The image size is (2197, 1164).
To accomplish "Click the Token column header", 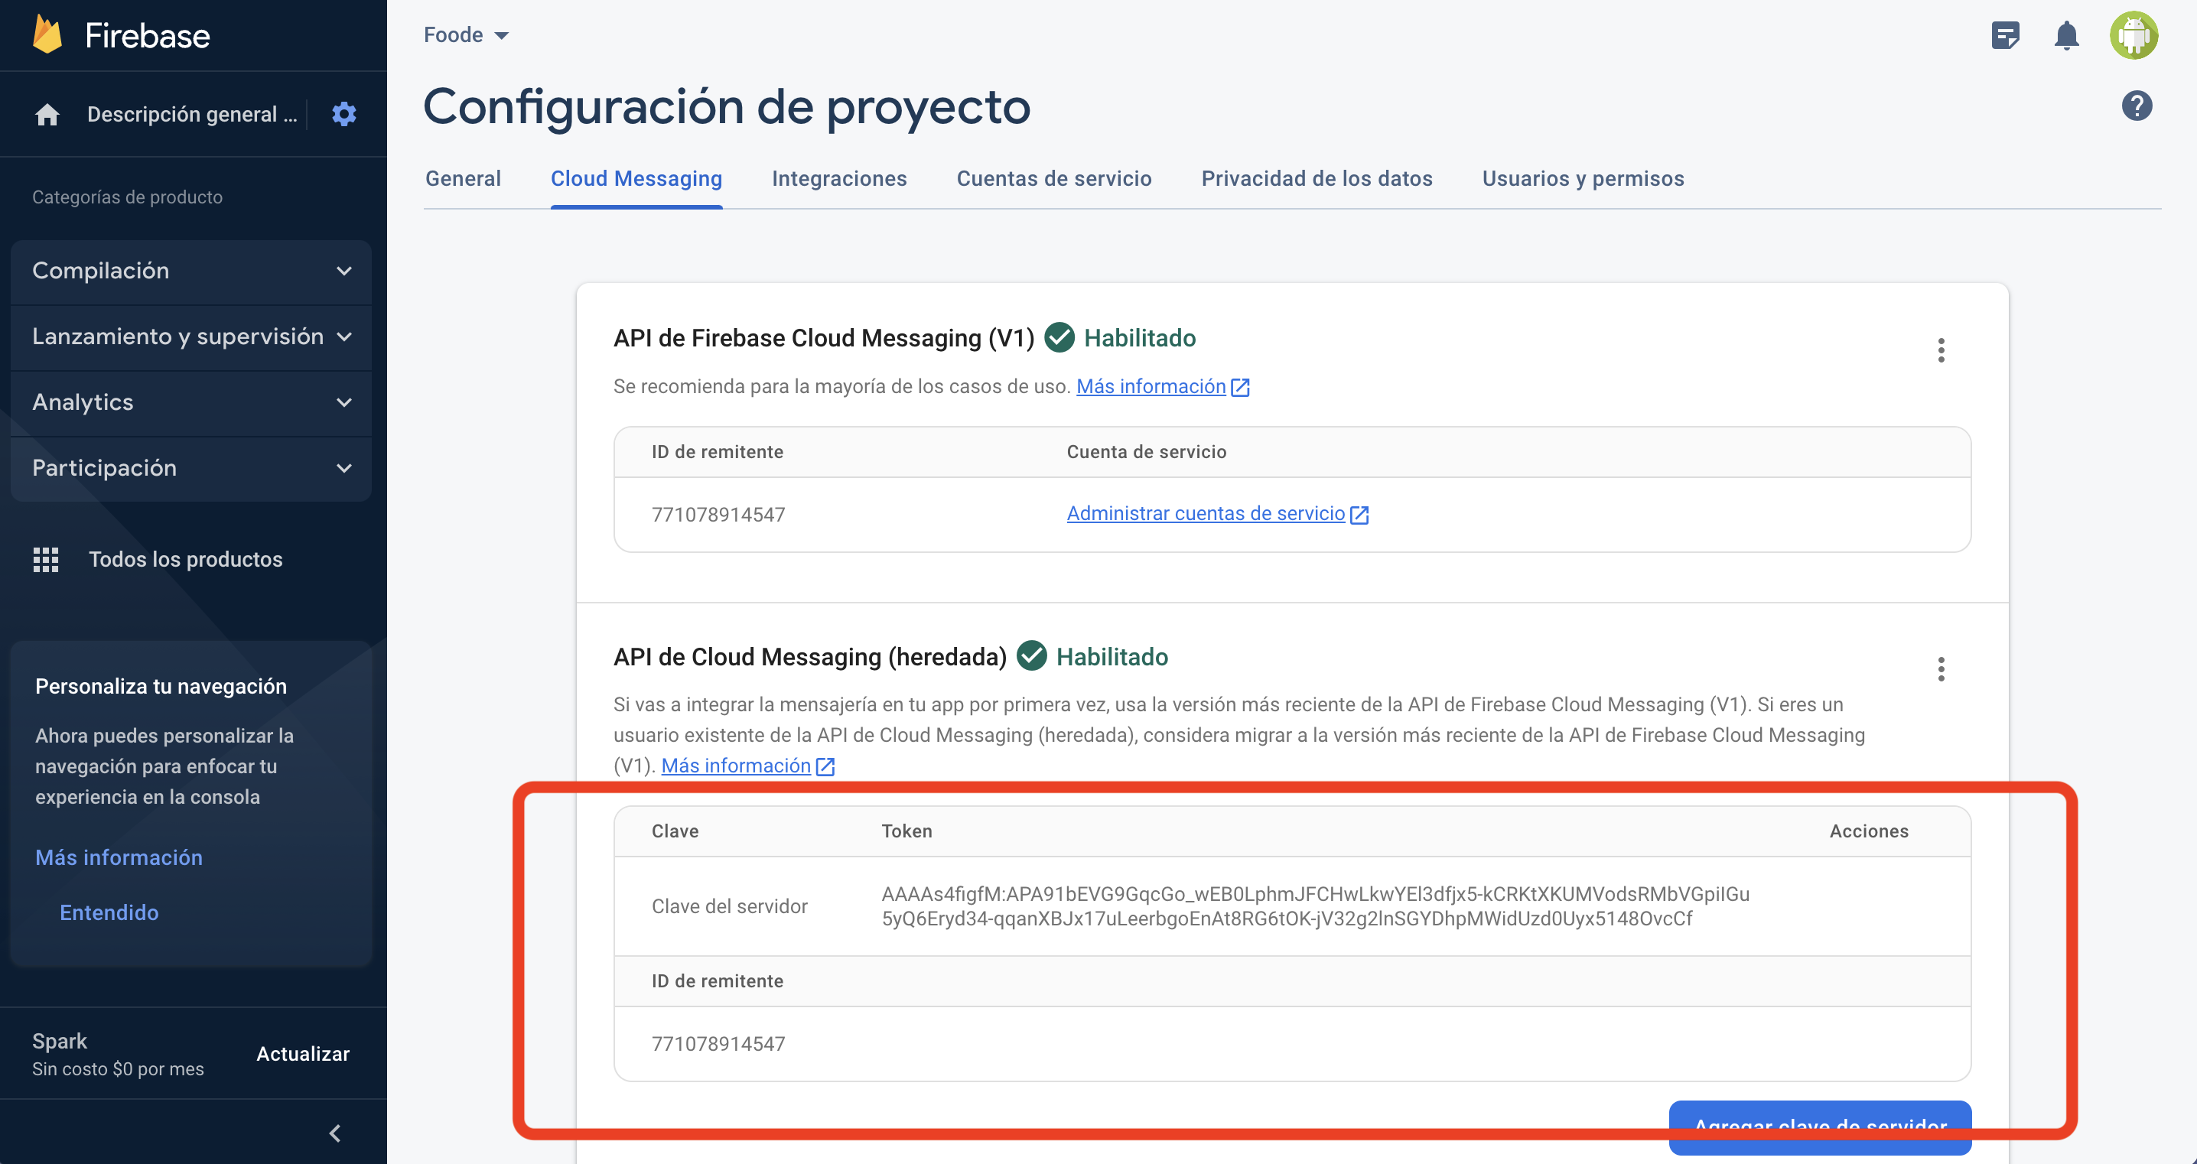I will [906, 831].
